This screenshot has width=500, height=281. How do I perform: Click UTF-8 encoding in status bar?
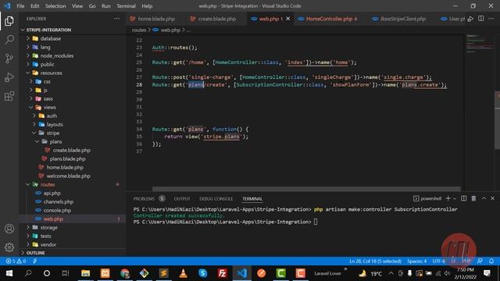(439, 261)
